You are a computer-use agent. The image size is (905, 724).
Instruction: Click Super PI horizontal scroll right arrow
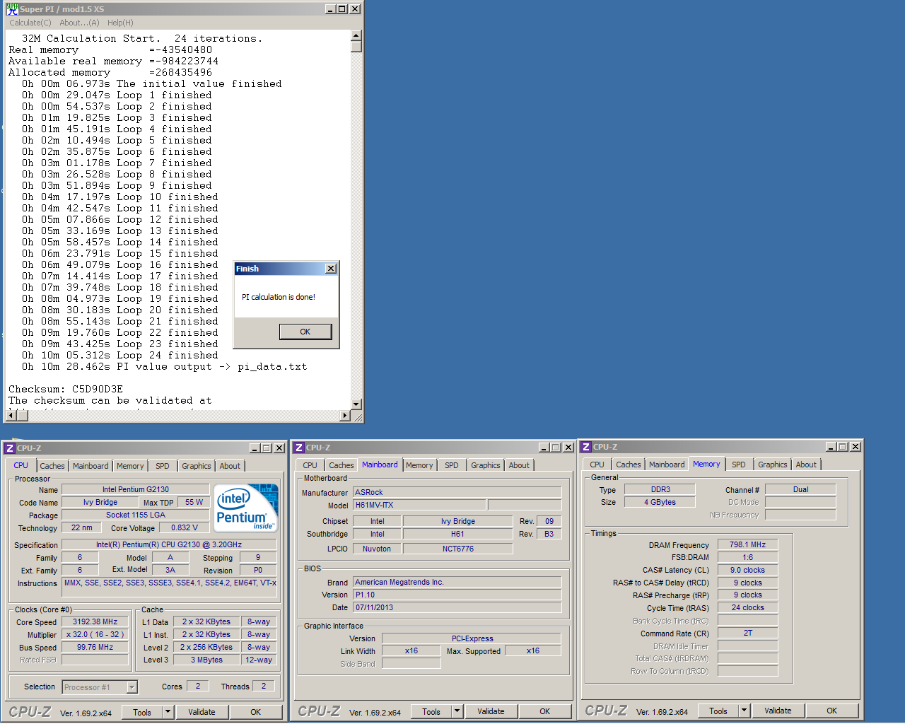click(x=345, y=416)
